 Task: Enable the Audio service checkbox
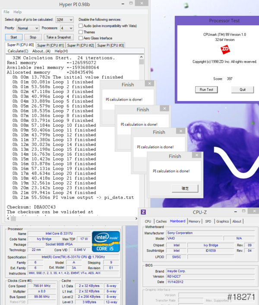coord(81,26)
